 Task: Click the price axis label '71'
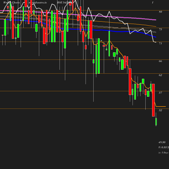tap(161, 43)
